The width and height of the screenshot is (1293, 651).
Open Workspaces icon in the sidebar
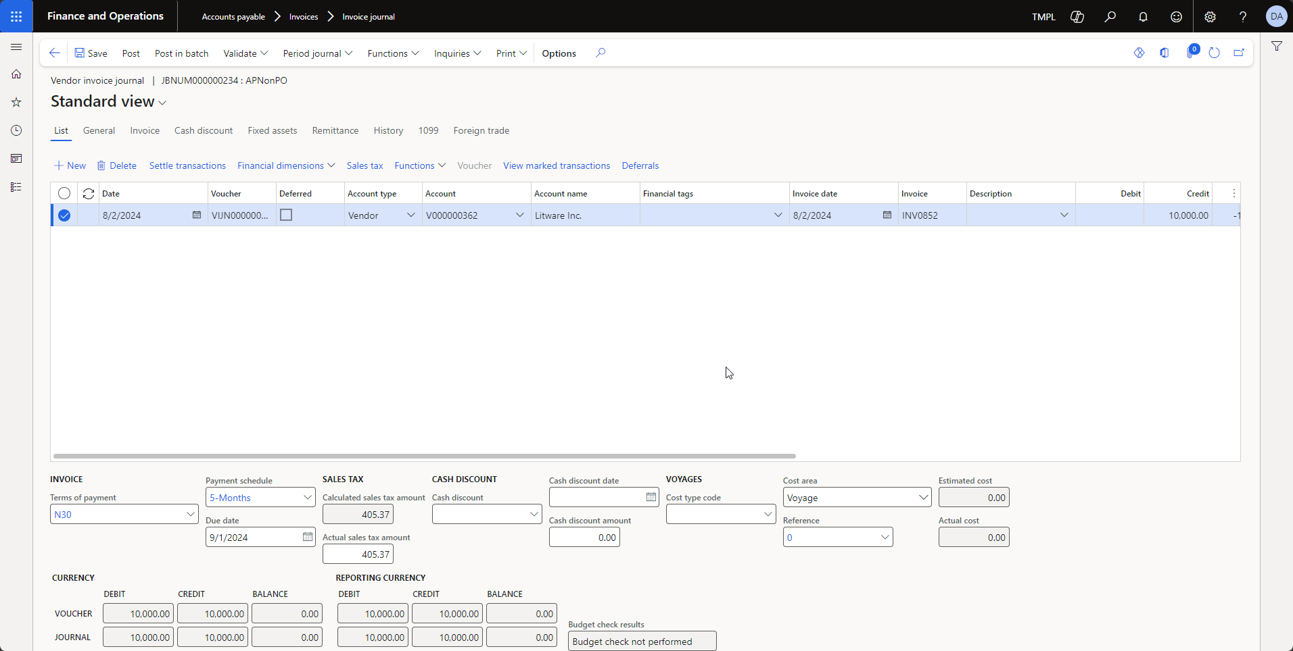coord(16,159)
